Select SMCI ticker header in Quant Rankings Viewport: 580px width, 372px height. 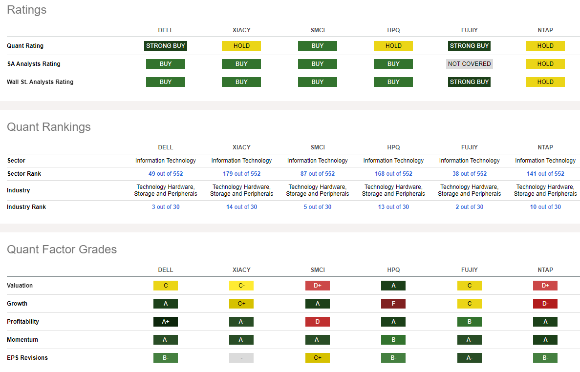point(318,147)
